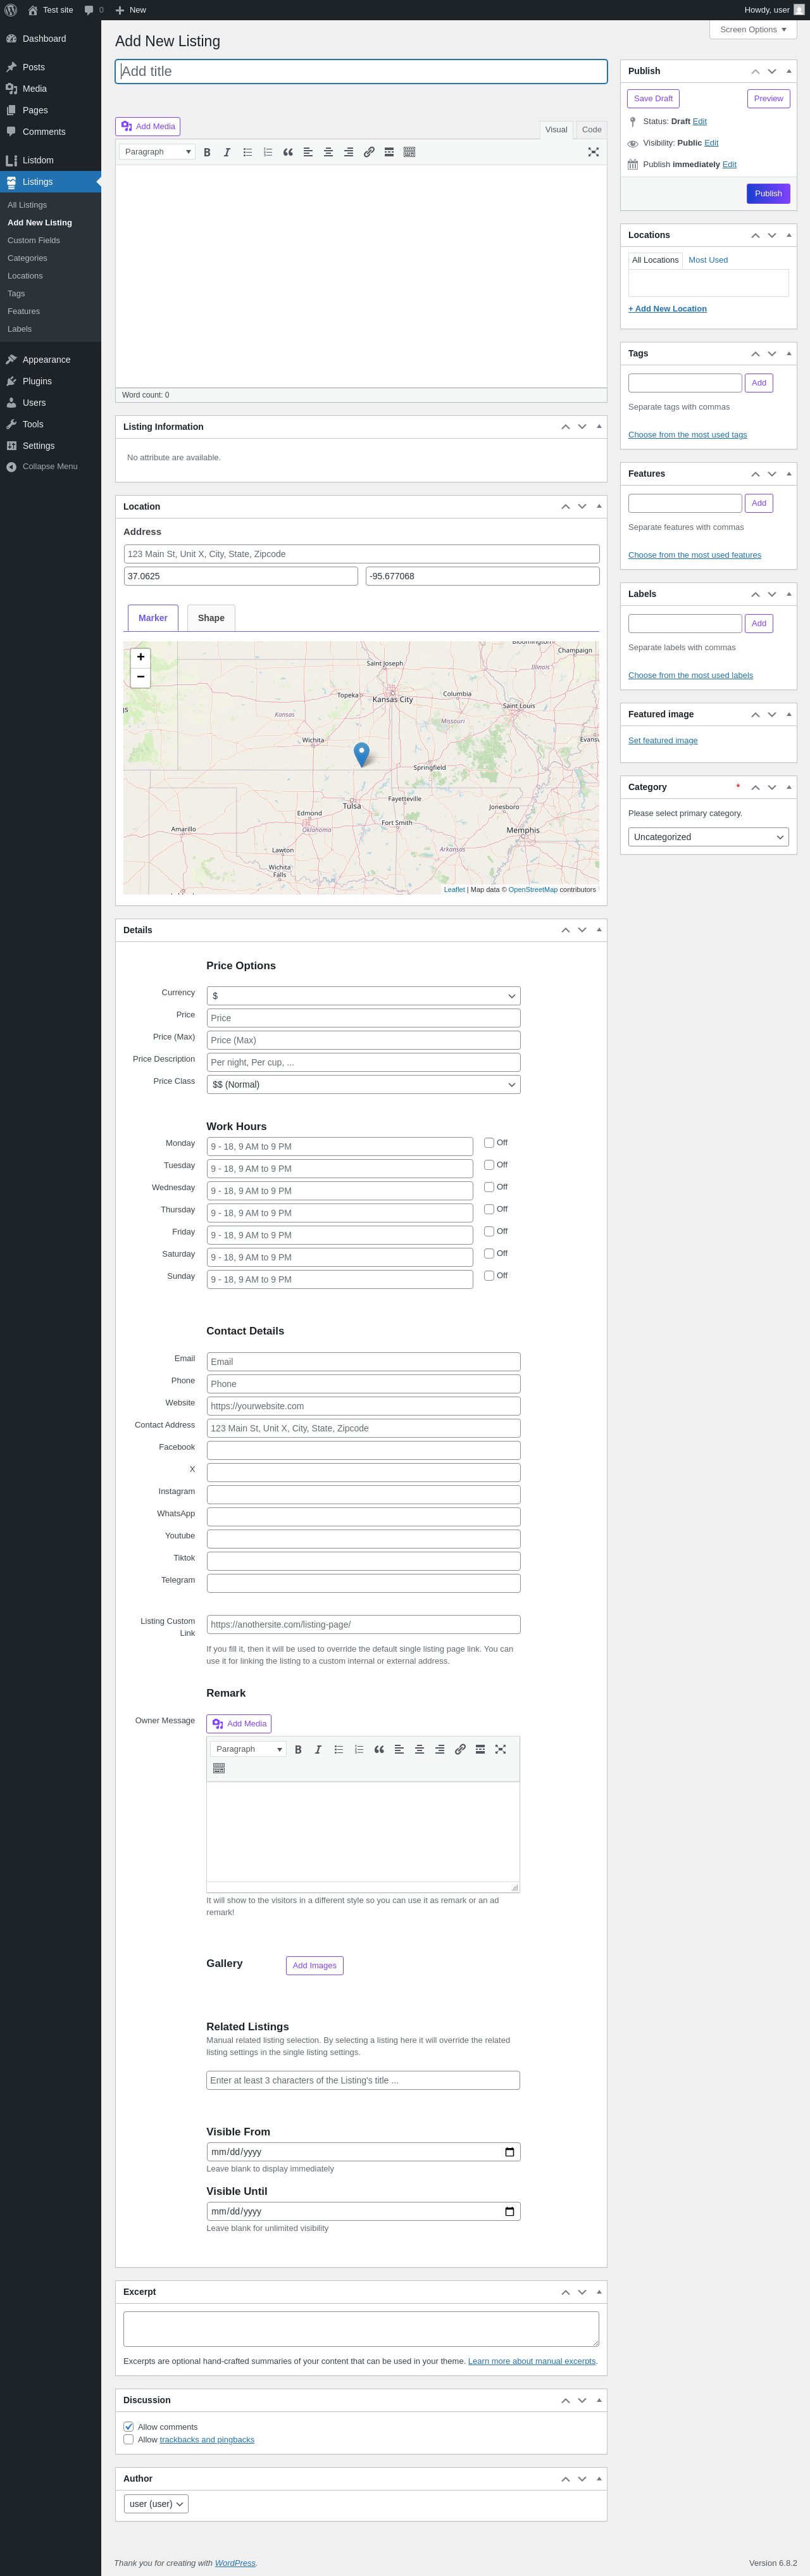The width and height of the screenshot is (810, 2576).
Task: Click the Address input field
Action: point(361,554)
